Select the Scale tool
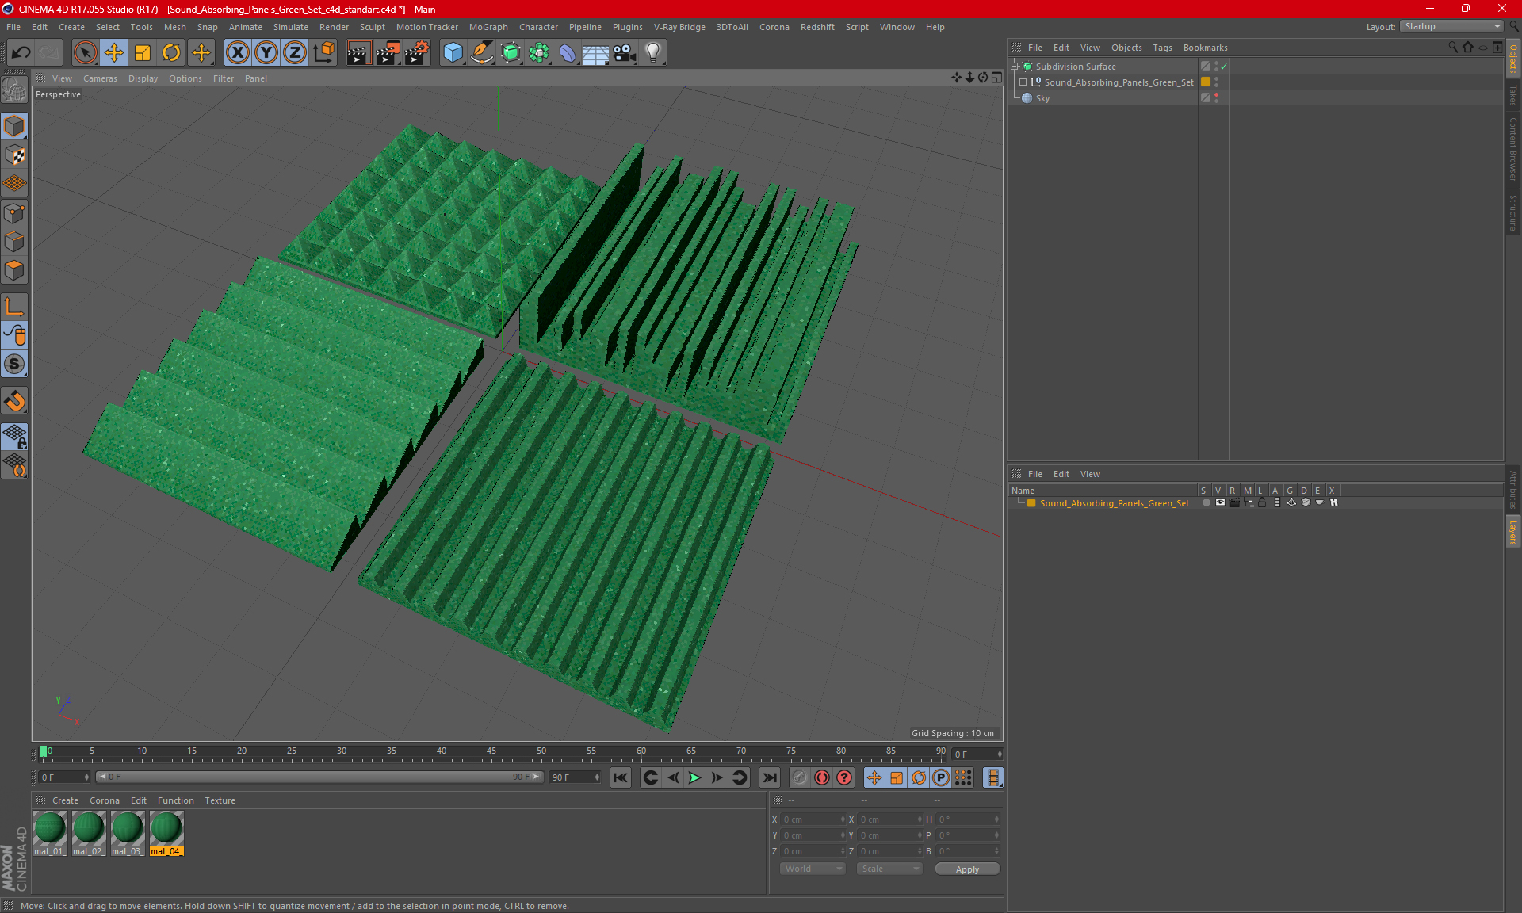The height and width of the screenshot is (913, 1522). point(143,53)
